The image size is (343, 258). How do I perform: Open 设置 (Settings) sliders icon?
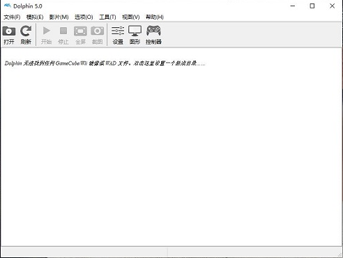tap(118, 31)
